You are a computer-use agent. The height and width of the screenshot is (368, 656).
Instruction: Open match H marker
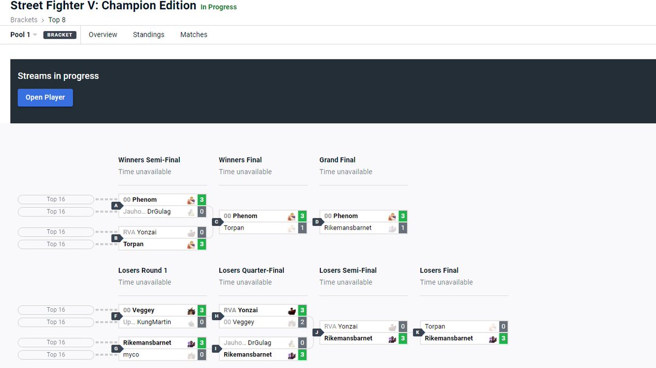tap(216, 316)
